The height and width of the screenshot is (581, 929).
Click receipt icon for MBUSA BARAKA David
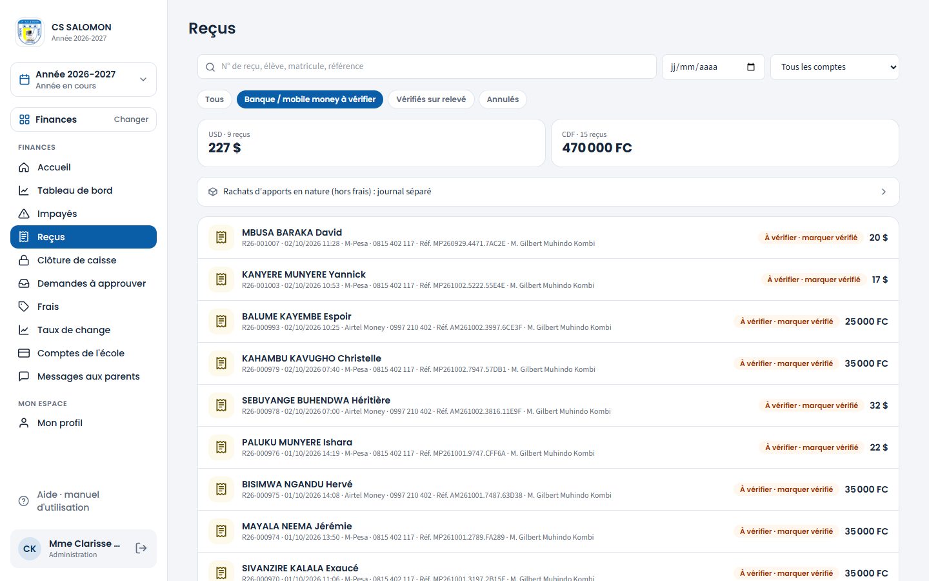221,238
